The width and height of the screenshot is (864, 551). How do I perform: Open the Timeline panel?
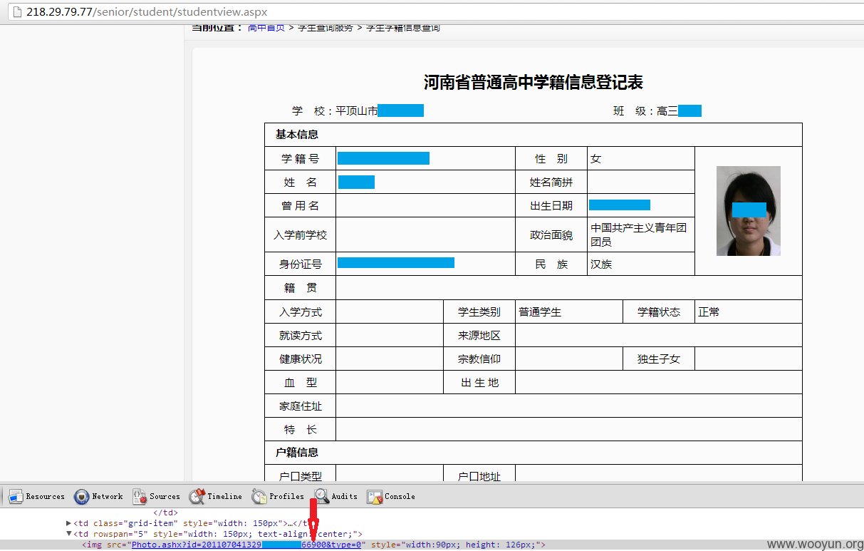[215, 496]
